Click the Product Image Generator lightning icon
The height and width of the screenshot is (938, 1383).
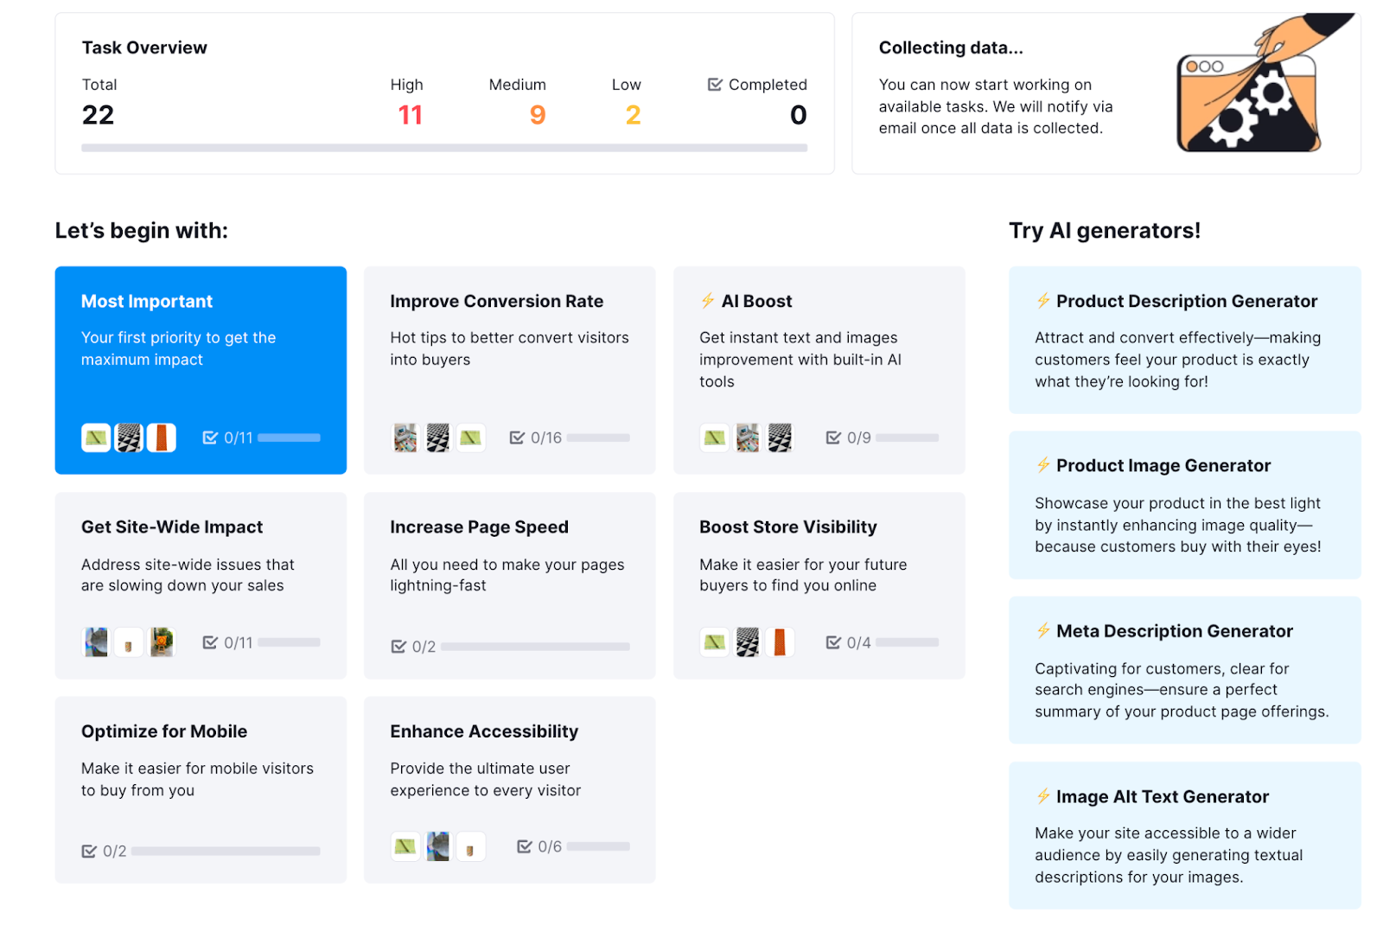coord(1043,465)
